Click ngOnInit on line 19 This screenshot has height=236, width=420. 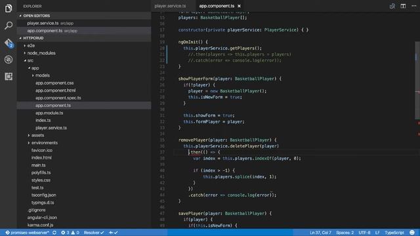click(x=188, y=42)
